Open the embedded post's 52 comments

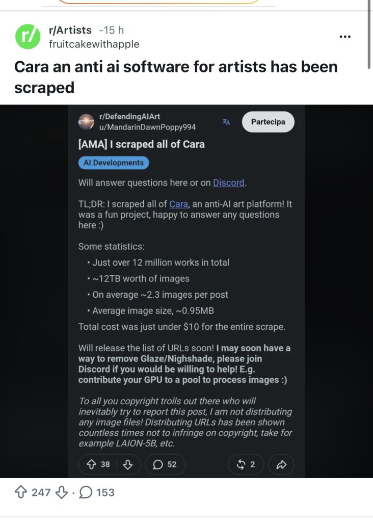165,464
